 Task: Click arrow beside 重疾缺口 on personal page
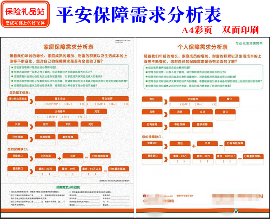coord(166,159)
